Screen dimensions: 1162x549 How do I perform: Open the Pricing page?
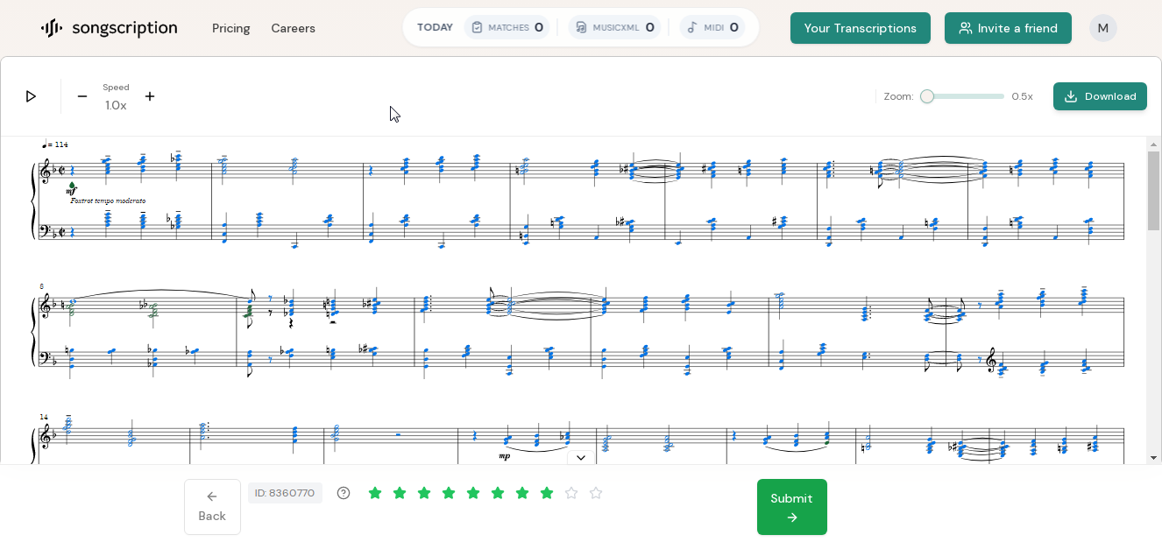(230, 28)
